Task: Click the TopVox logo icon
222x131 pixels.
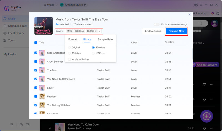Action: click(7, 8)
